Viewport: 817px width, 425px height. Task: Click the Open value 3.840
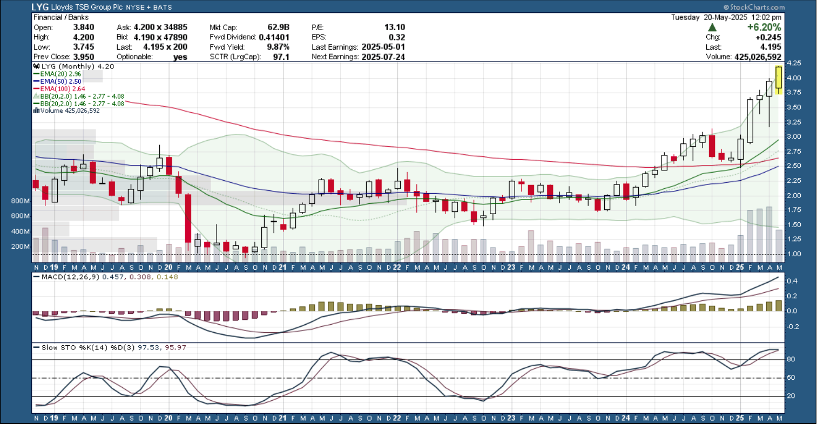(x=84, y=28)
